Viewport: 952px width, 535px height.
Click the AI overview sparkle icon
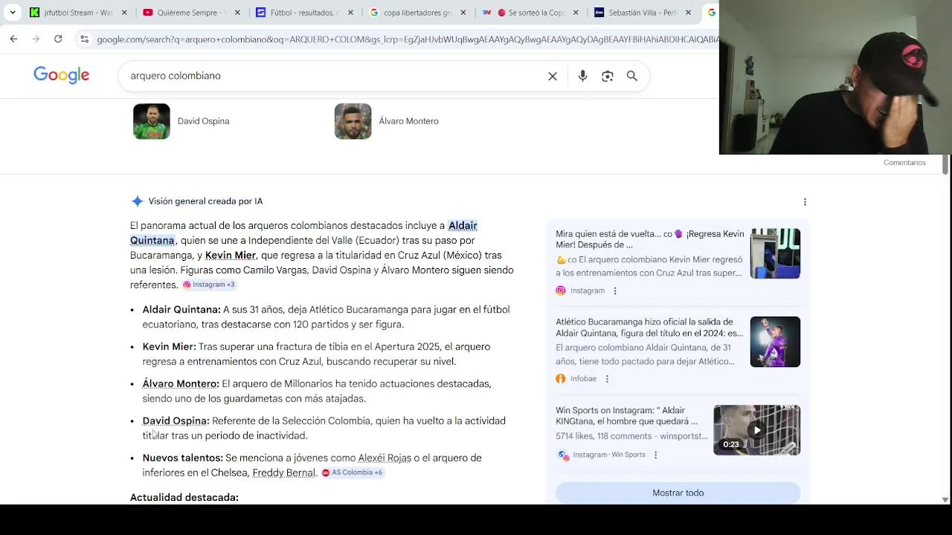click(137, 201)
